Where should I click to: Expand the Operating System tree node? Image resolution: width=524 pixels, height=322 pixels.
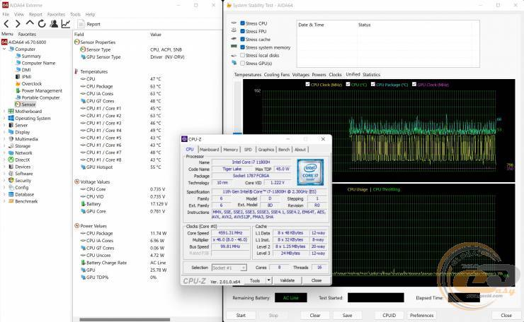[4, 119]
